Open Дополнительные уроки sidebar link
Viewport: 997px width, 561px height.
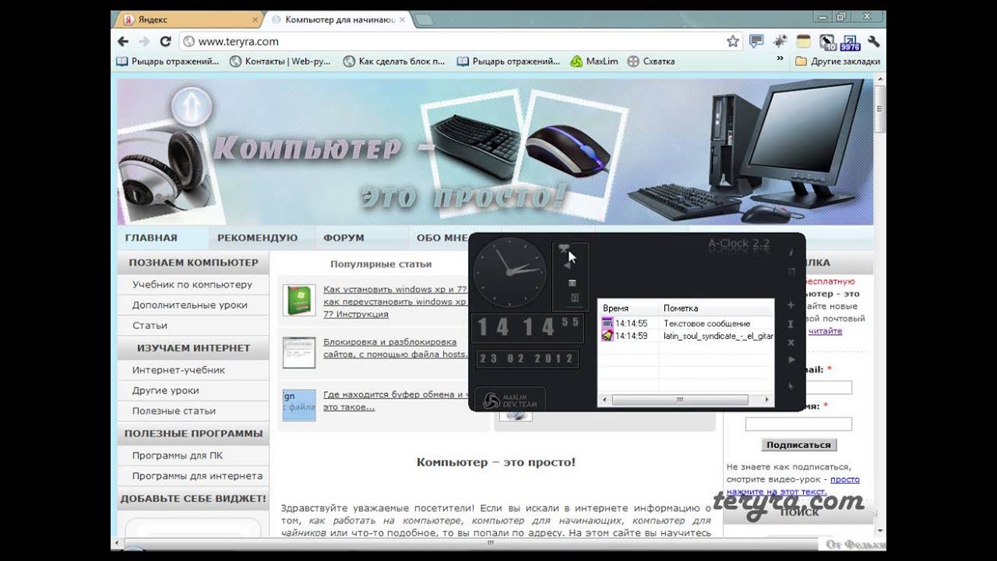[x=190, y=305]
